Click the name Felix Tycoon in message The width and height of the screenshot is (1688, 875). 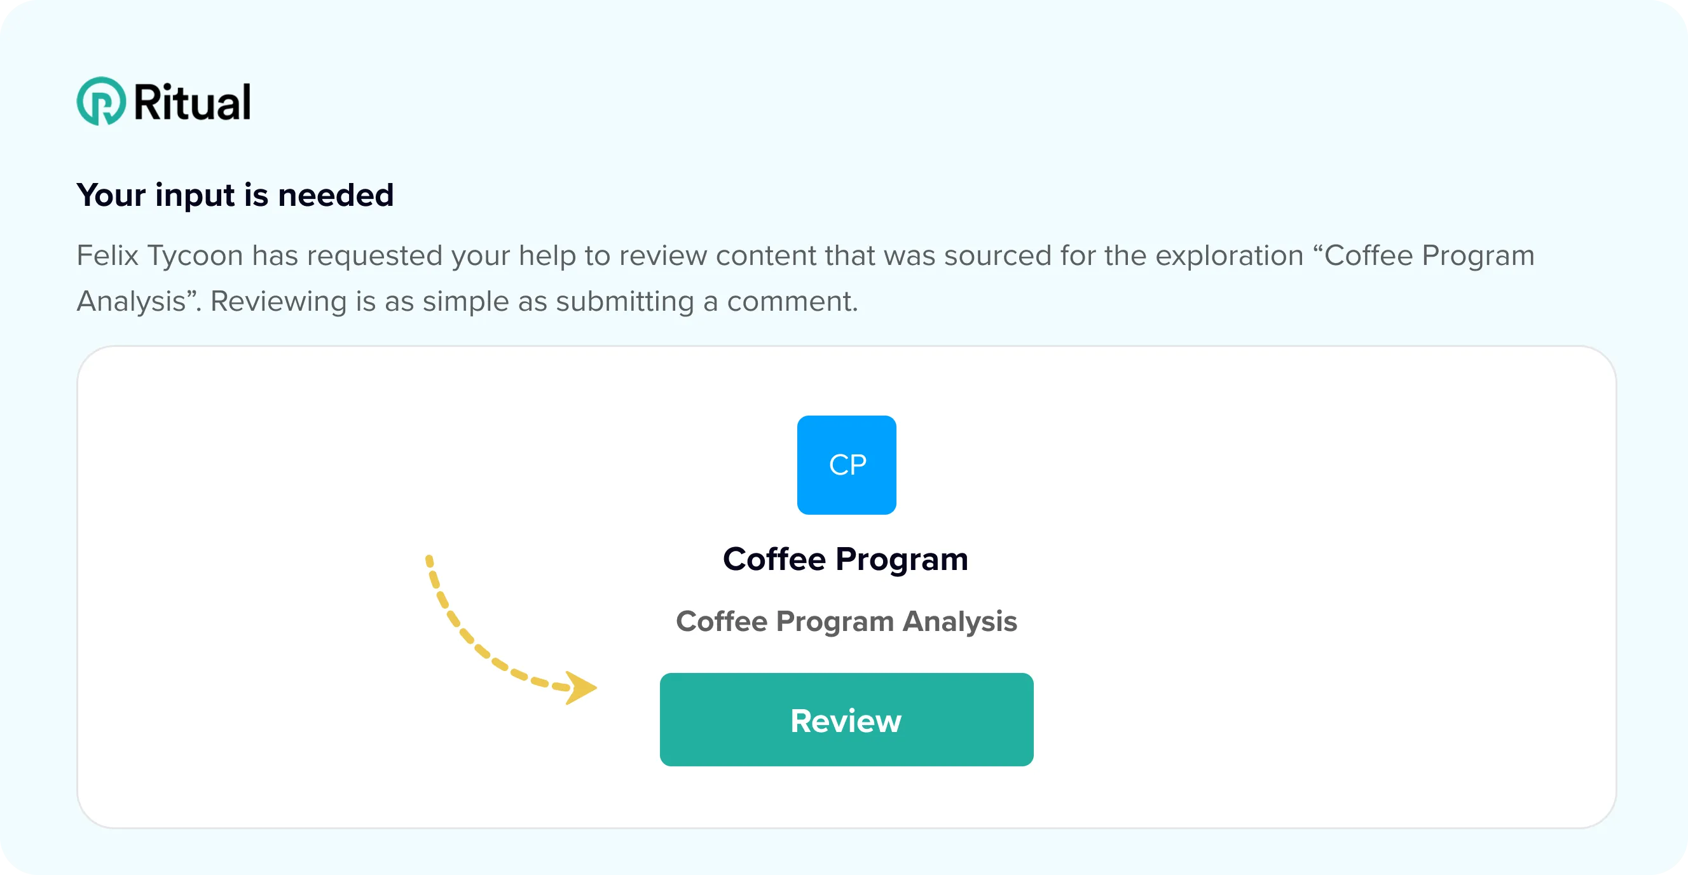[x=160, y=255]
